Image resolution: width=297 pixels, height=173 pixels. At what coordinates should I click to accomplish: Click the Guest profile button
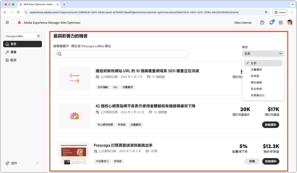click(280, 12)
